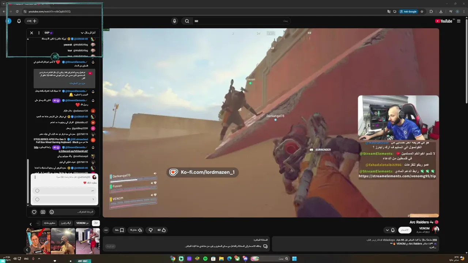Click the Join membership button
Screen dimensions: 468x263
point(404,230)
